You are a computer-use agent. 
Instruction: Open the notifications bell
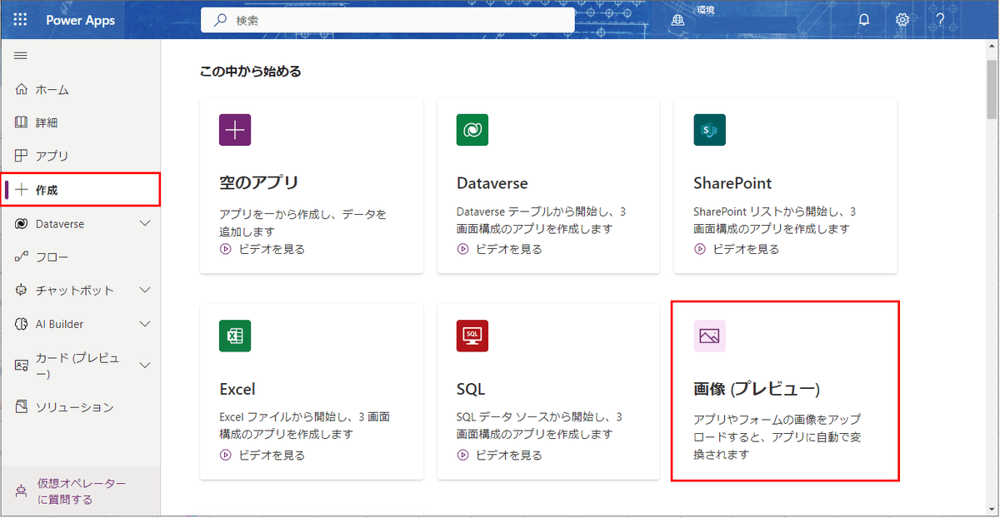[x=864, y=20]
